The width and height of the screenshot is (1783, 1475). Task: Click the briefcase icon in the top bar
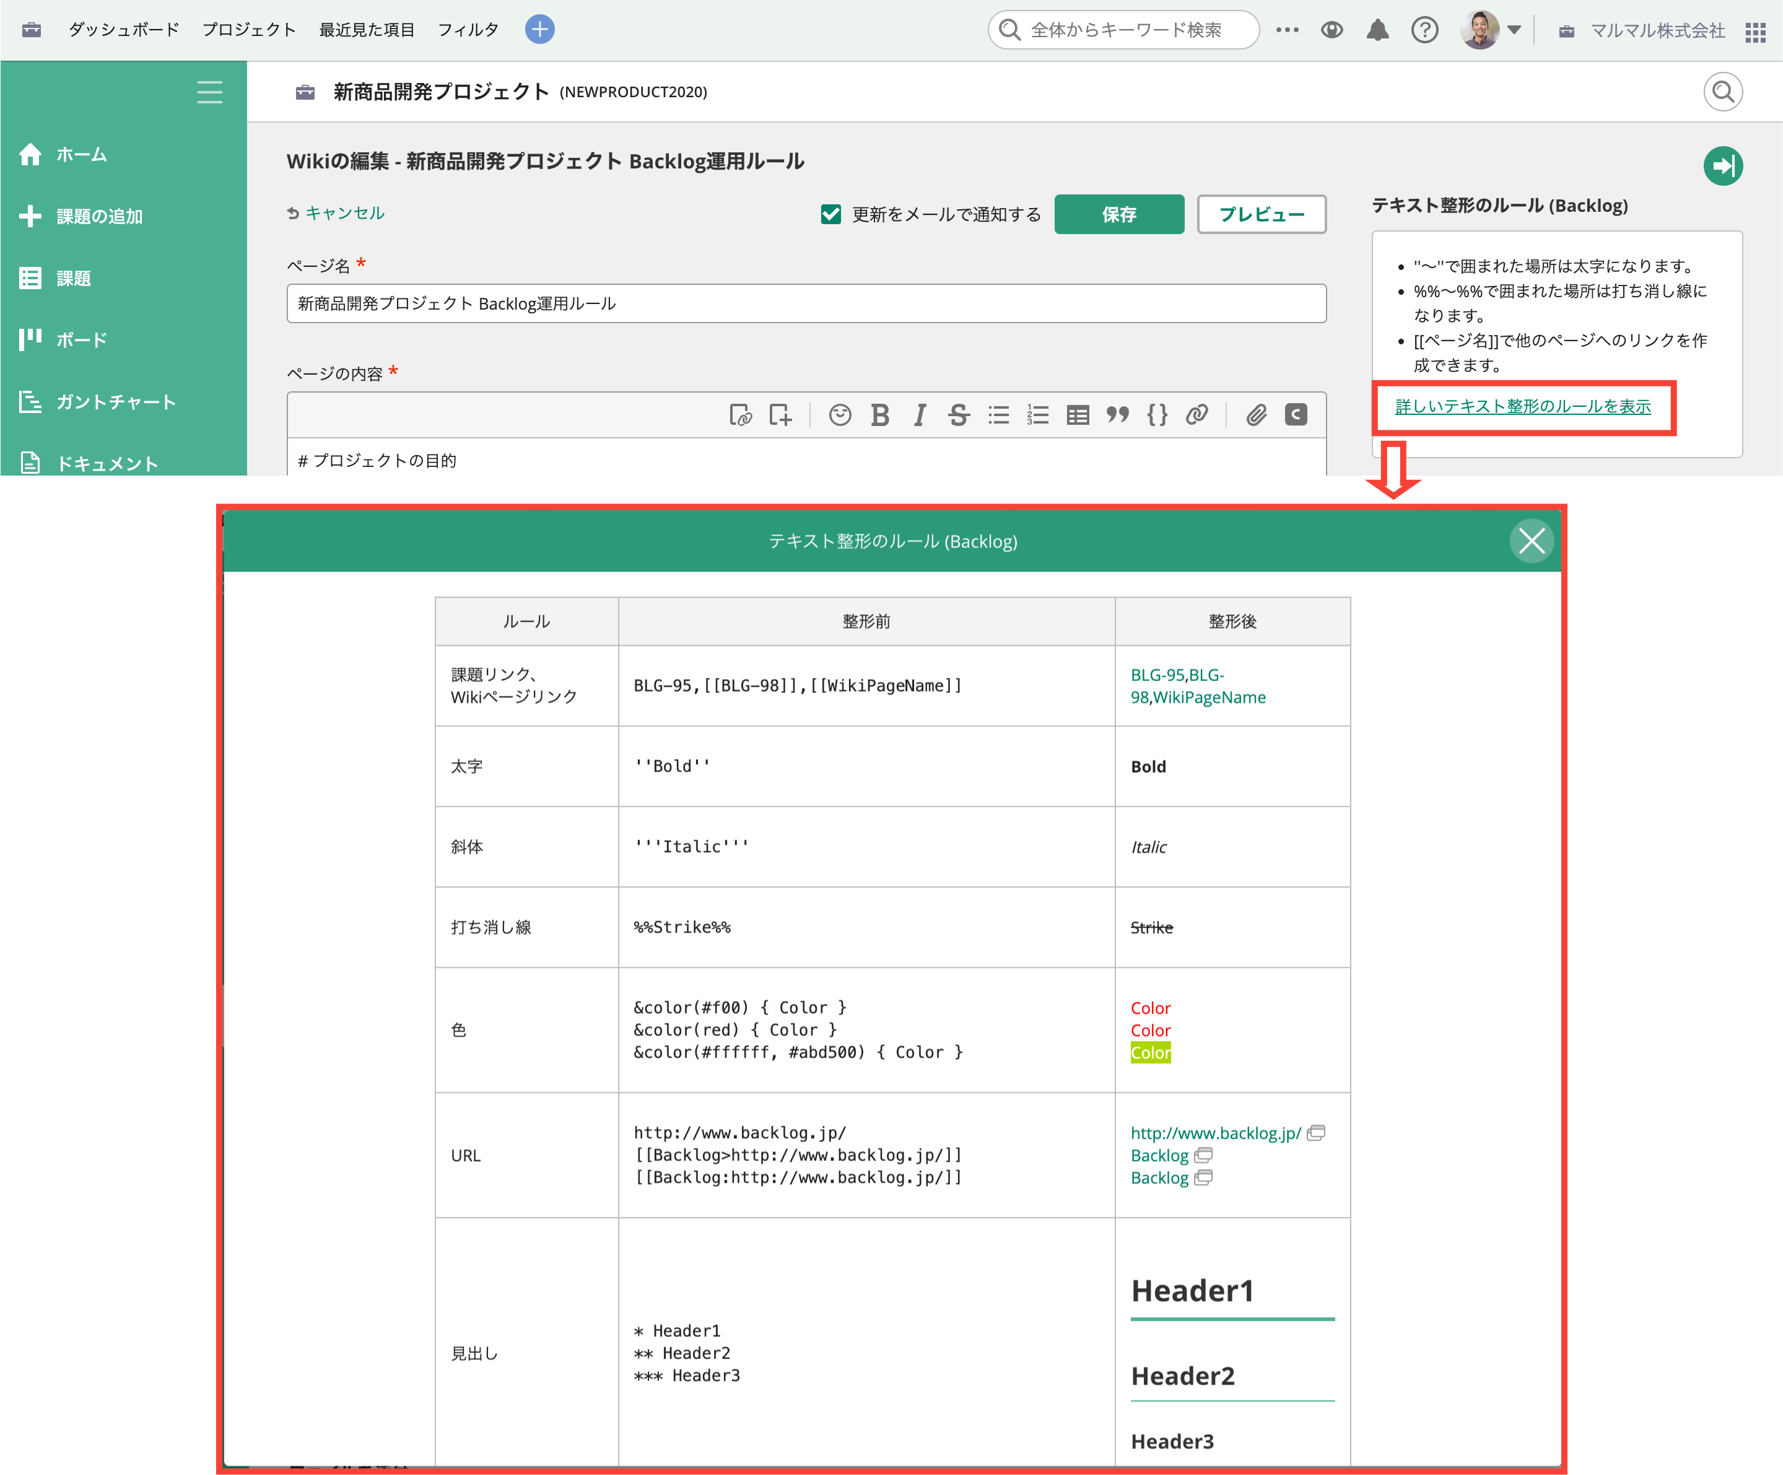coord(32,30)
